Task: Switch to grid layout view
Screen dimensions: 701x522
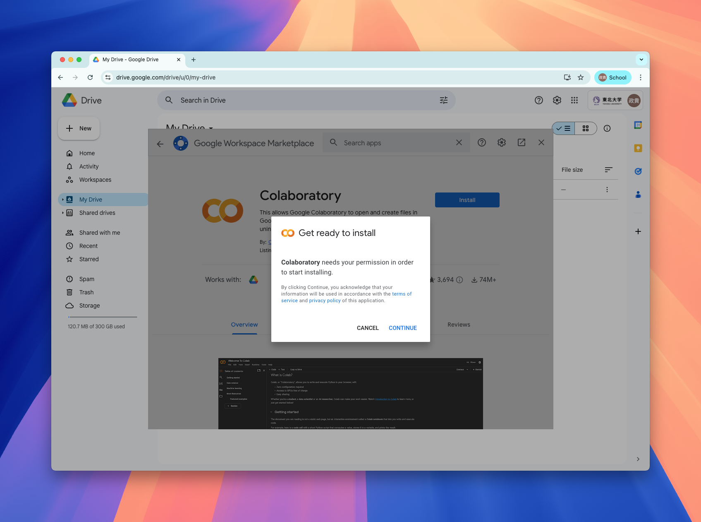Action: coord(586,128)
